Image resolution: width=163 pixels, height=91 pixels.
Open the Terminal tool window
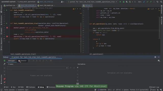point(51,87)
